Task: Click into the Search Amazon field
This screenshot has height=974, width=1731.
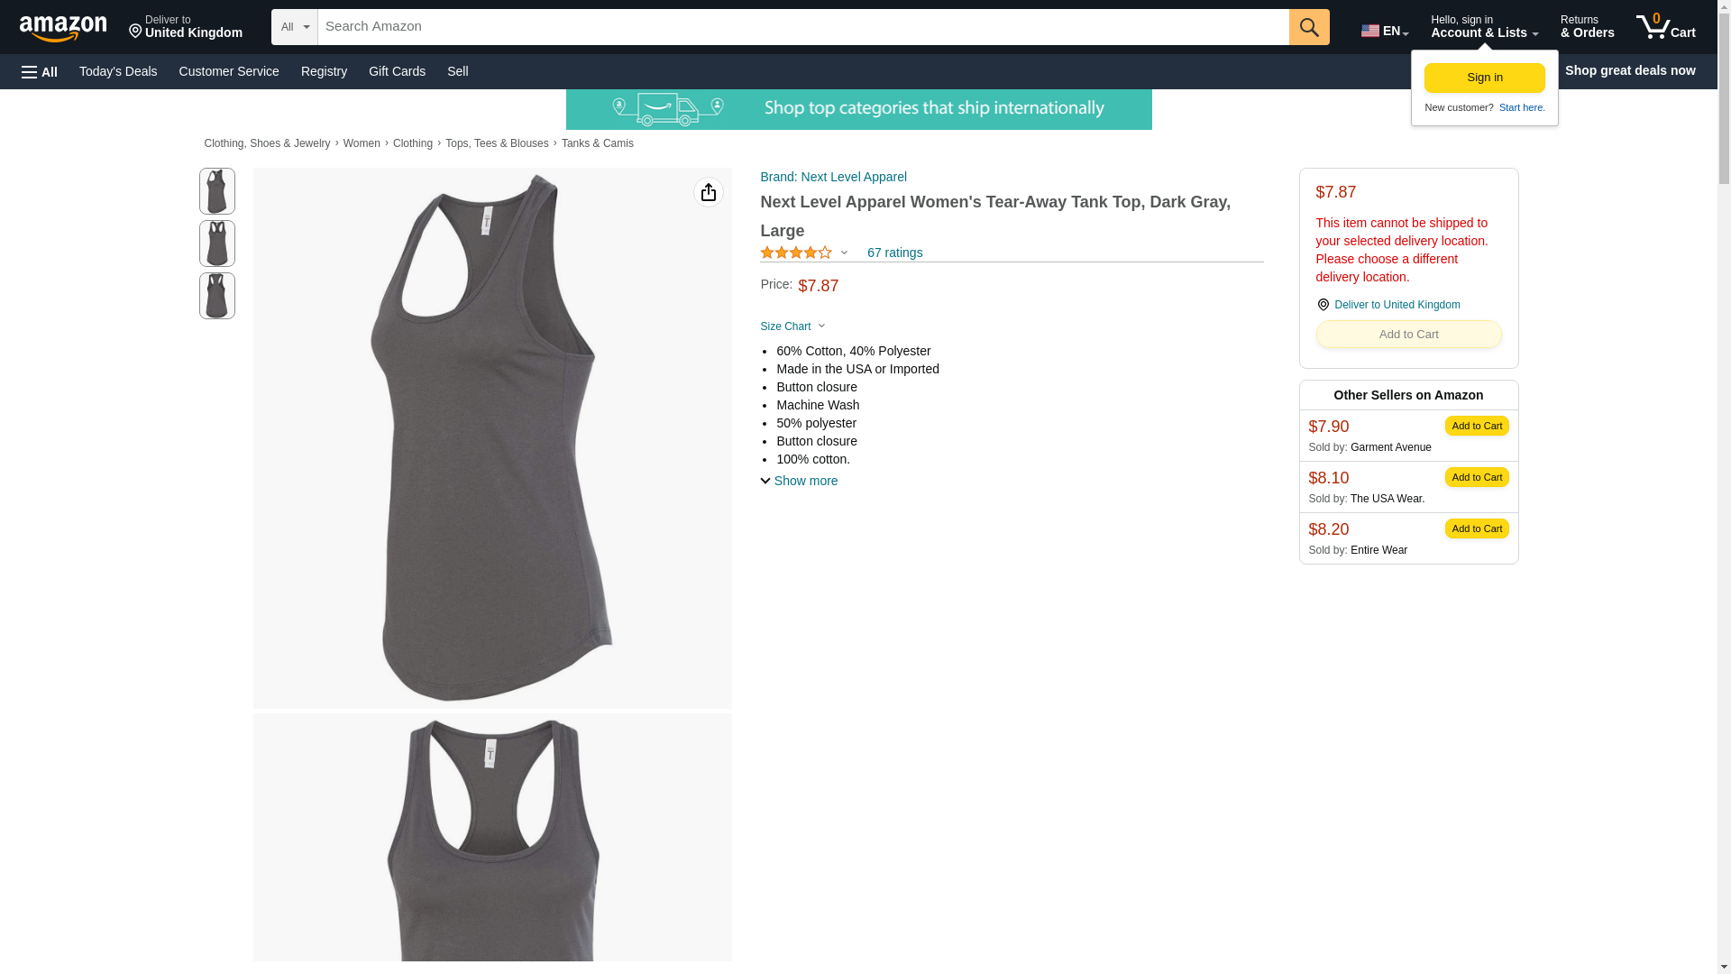Action: (x=802, y=27)
